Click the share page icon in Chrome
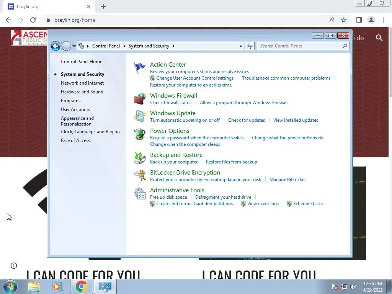Screen dimensions: 392x294 pos(331,20)
